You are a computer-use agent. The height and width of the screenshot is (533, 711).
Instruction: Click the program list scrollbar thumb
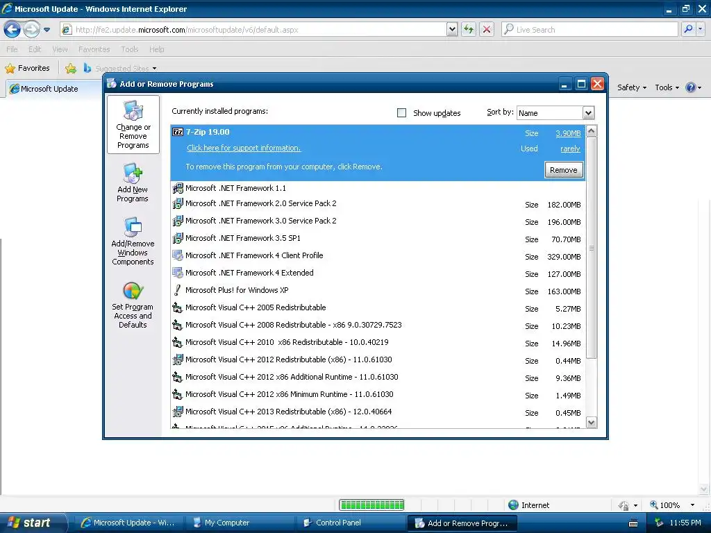592,248
